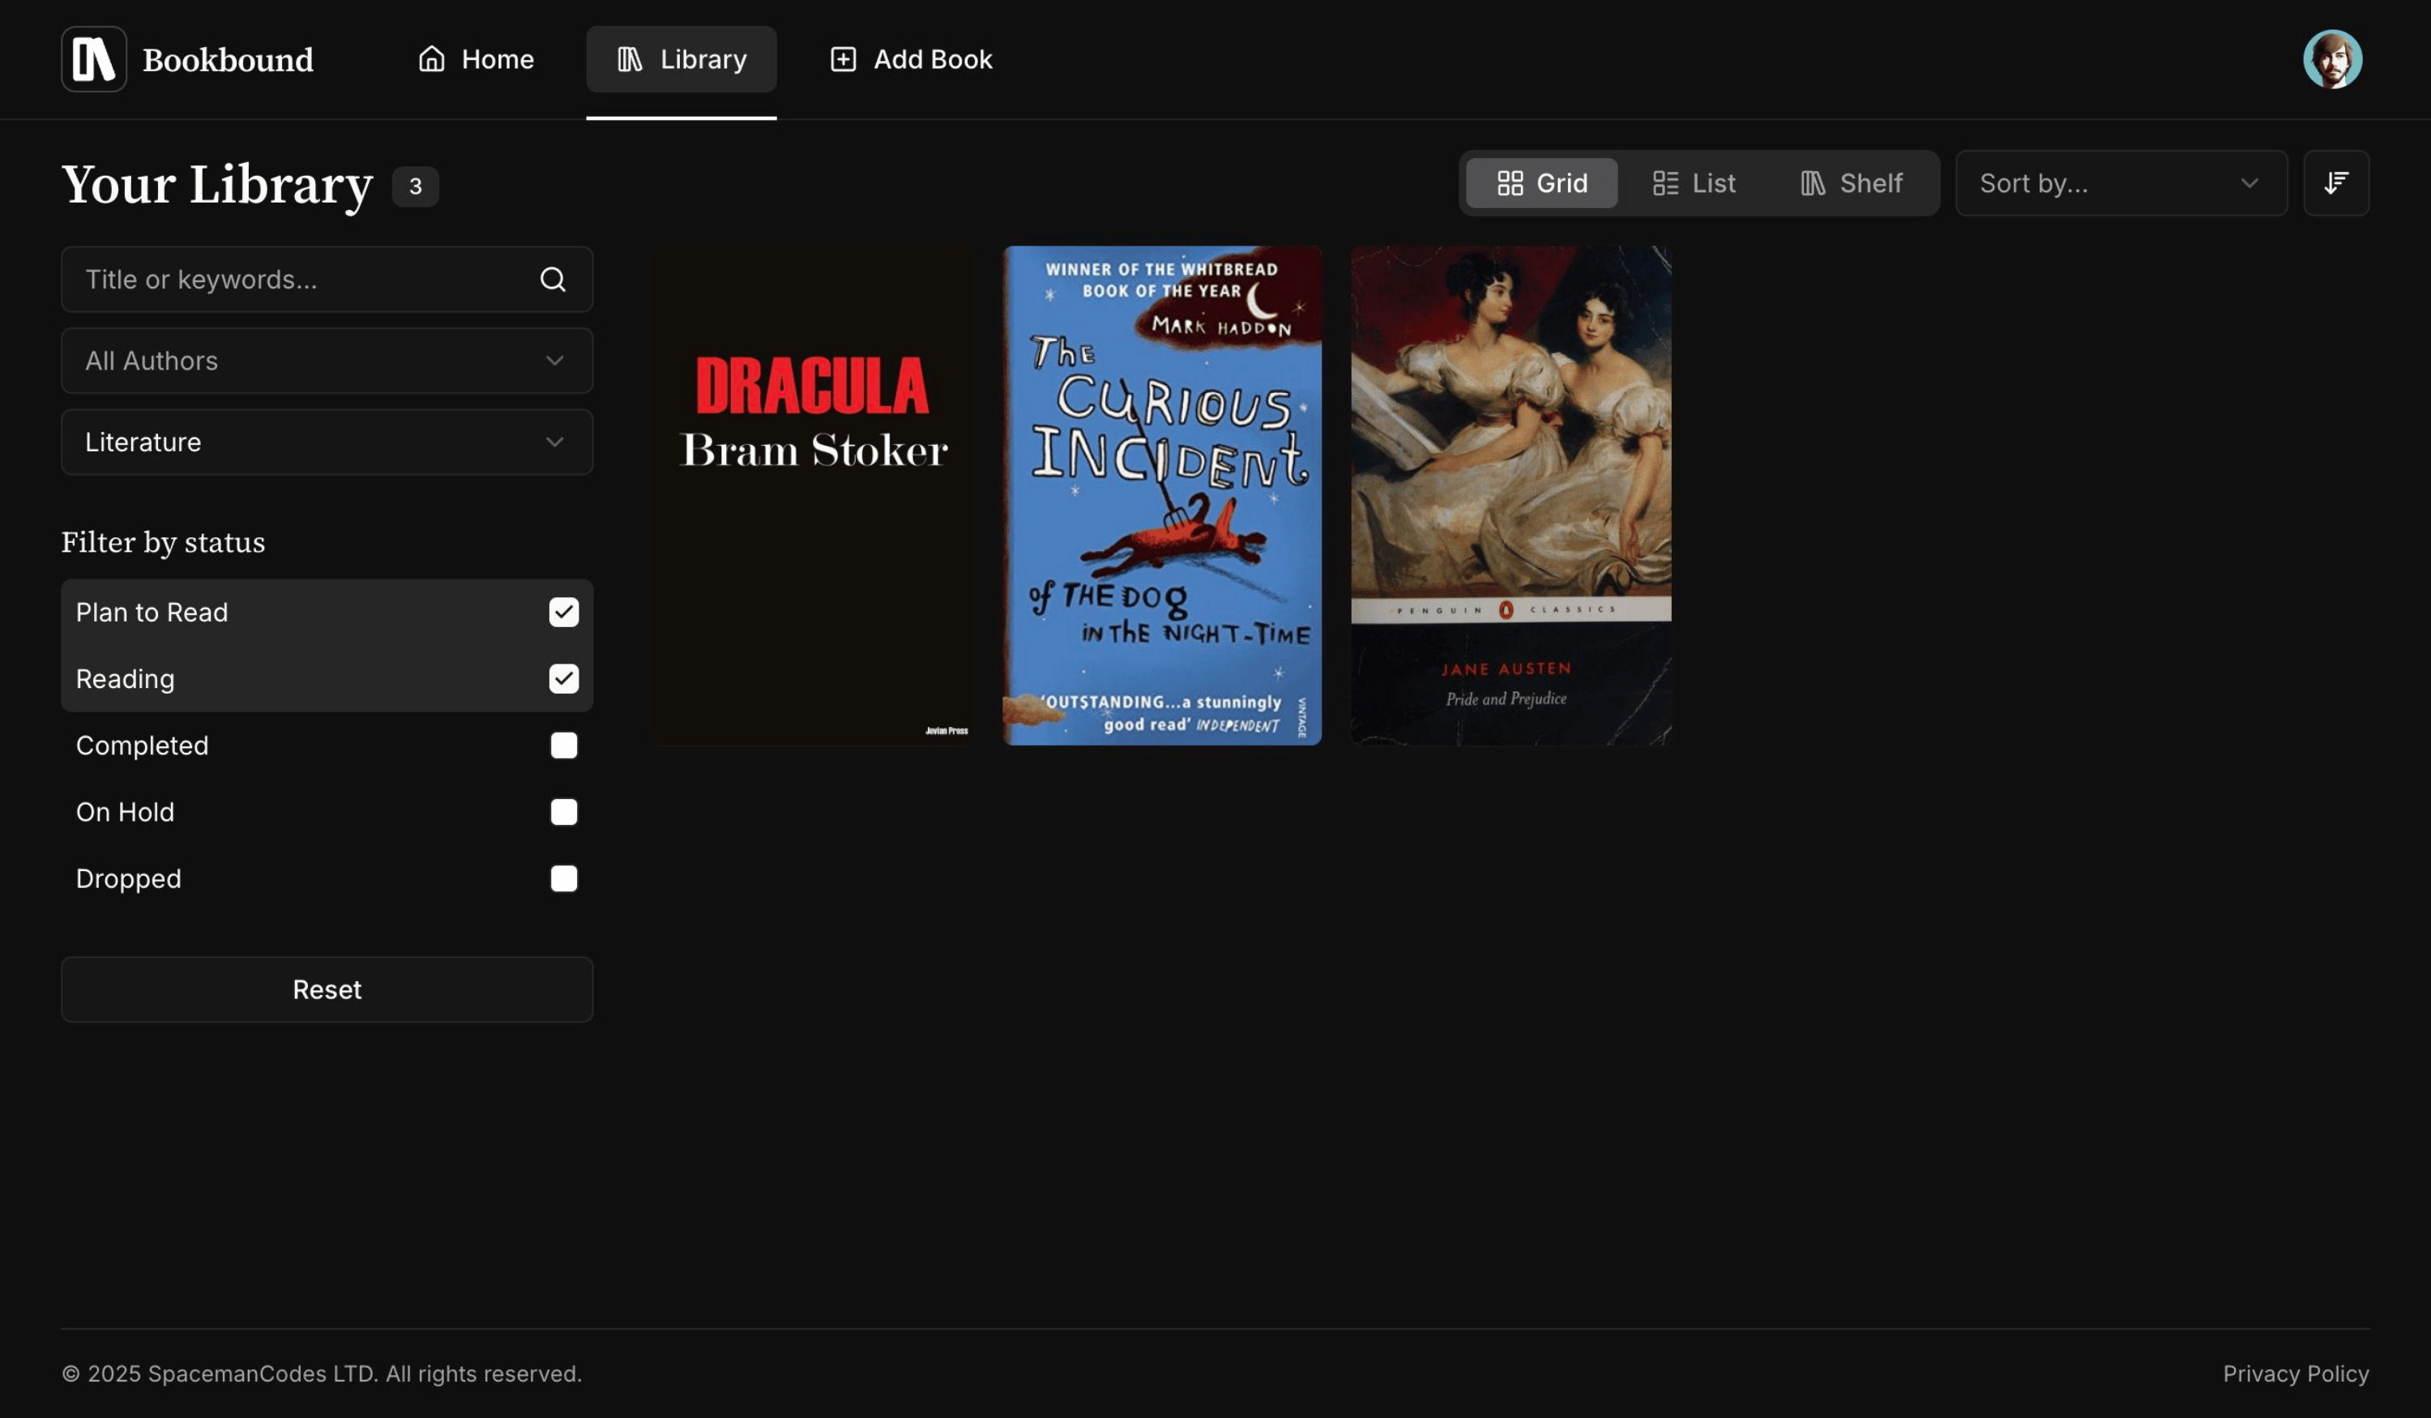Uncheck the Plan to Read status
Image resolution: width=2431 pixels, height=1418 pixels.
pos(563,613)
